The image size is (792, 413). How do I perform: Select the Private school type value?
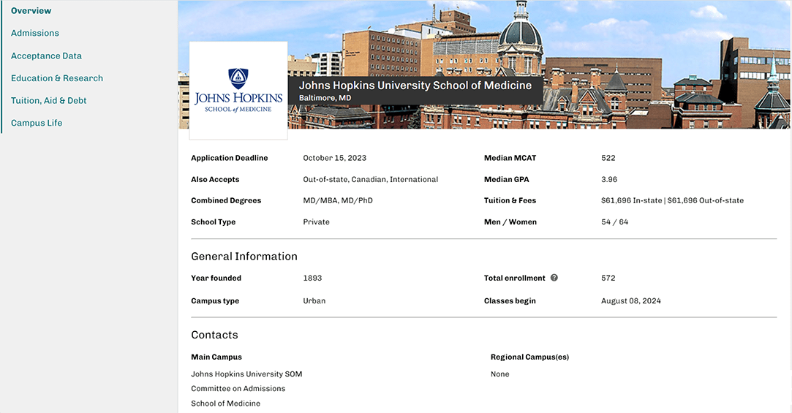click(x=316, y=221)
